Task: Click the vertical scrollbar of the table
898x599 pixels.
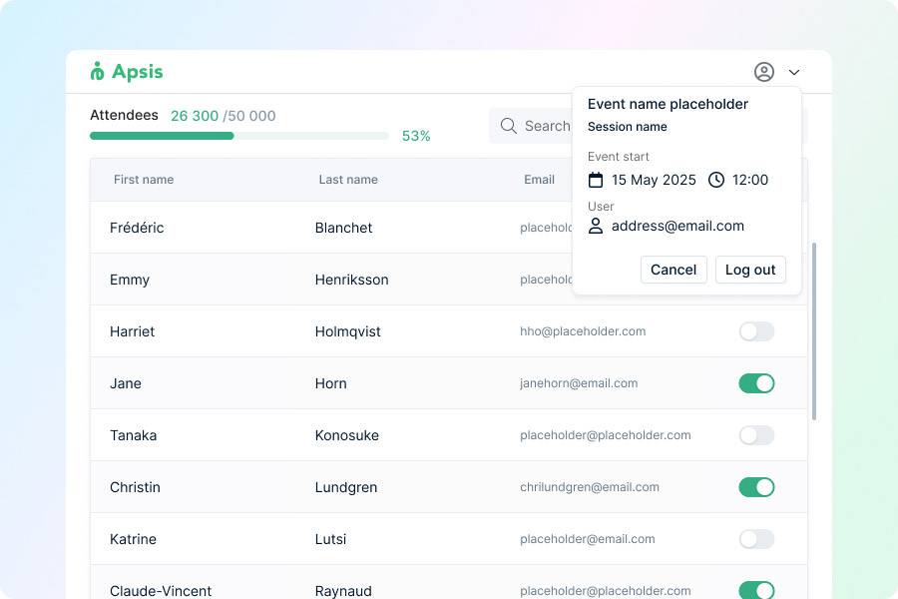Action: point(815,329)
